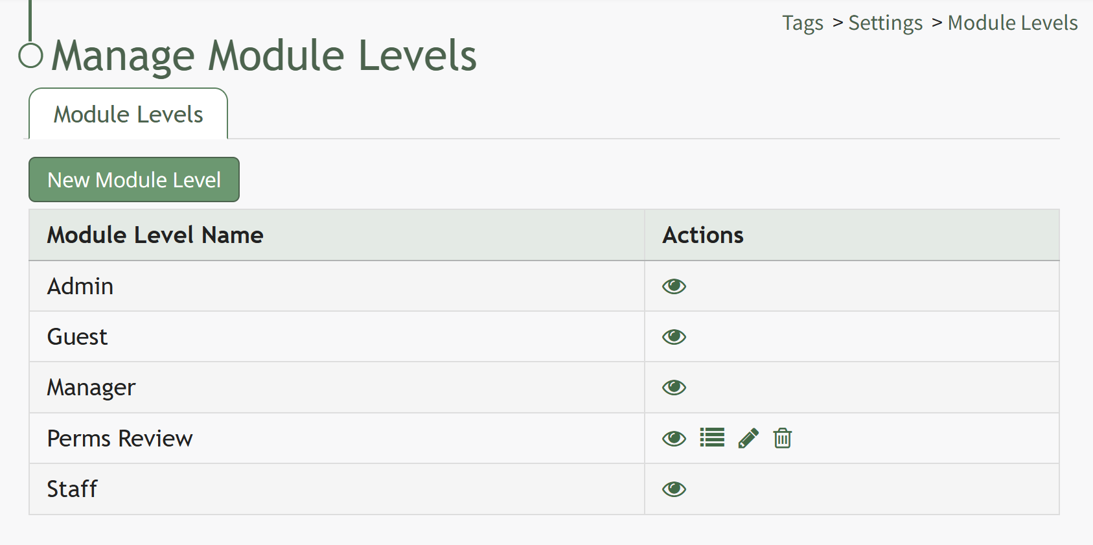This screenshot has width=1093, height=545.
Task: Click the Module Level Name column header
Action: point(155,235)
